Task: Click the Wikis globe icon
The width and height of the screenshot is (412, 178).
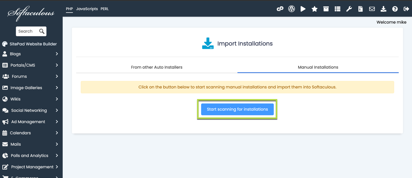Action: 5,99
